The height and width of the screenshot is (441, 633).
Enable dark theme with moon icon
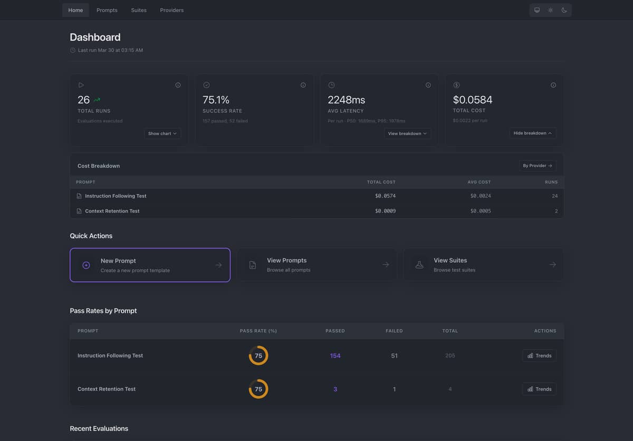pos(564,10)
